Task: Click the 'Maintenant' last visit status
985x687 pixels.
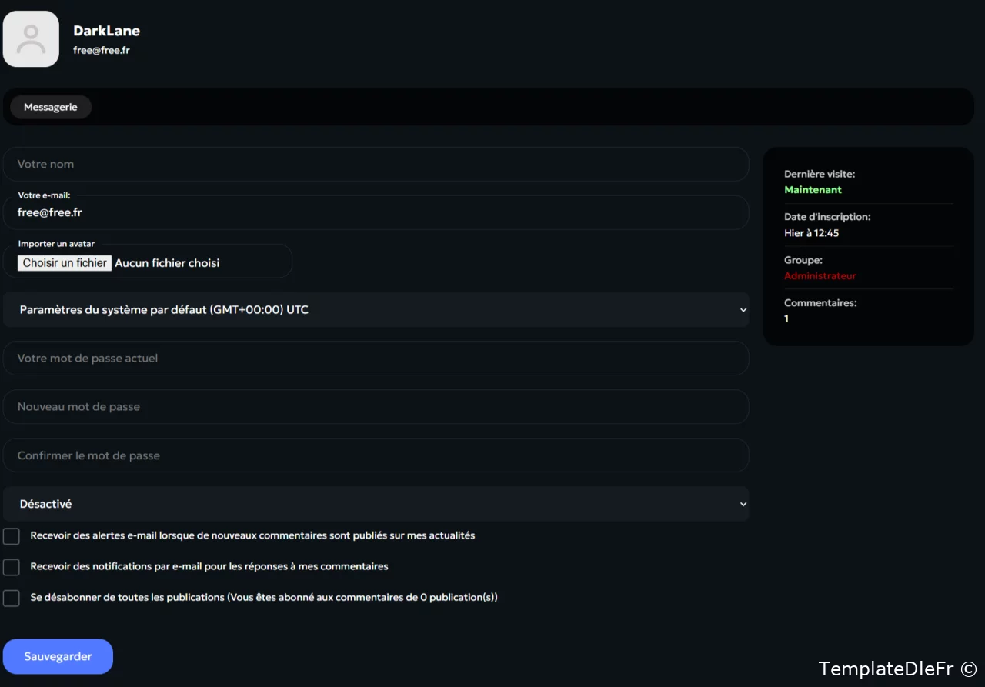Action: coord(813,190)
